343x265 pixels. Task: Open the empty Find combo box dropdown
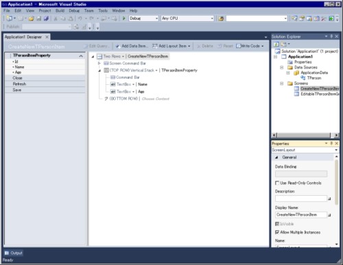tap(285, 18)
